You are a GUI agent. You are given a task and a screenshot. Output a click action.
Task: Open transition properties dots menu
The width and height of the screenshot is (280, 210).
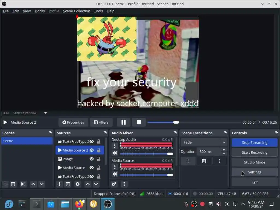click(x=220, y=161)
